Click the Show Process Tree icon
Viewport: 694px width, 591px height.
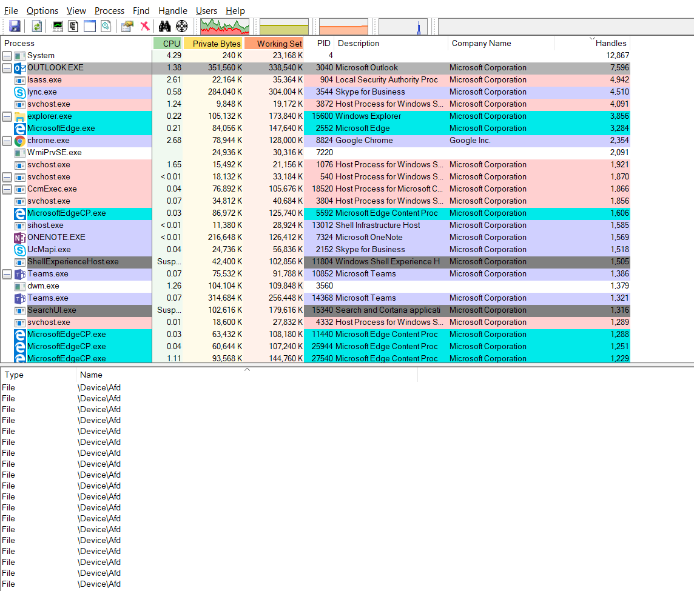coord(73,27)
